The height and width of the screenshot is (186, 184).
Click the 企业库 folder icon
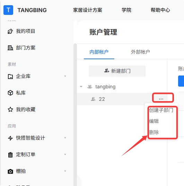tap(10, 76)
